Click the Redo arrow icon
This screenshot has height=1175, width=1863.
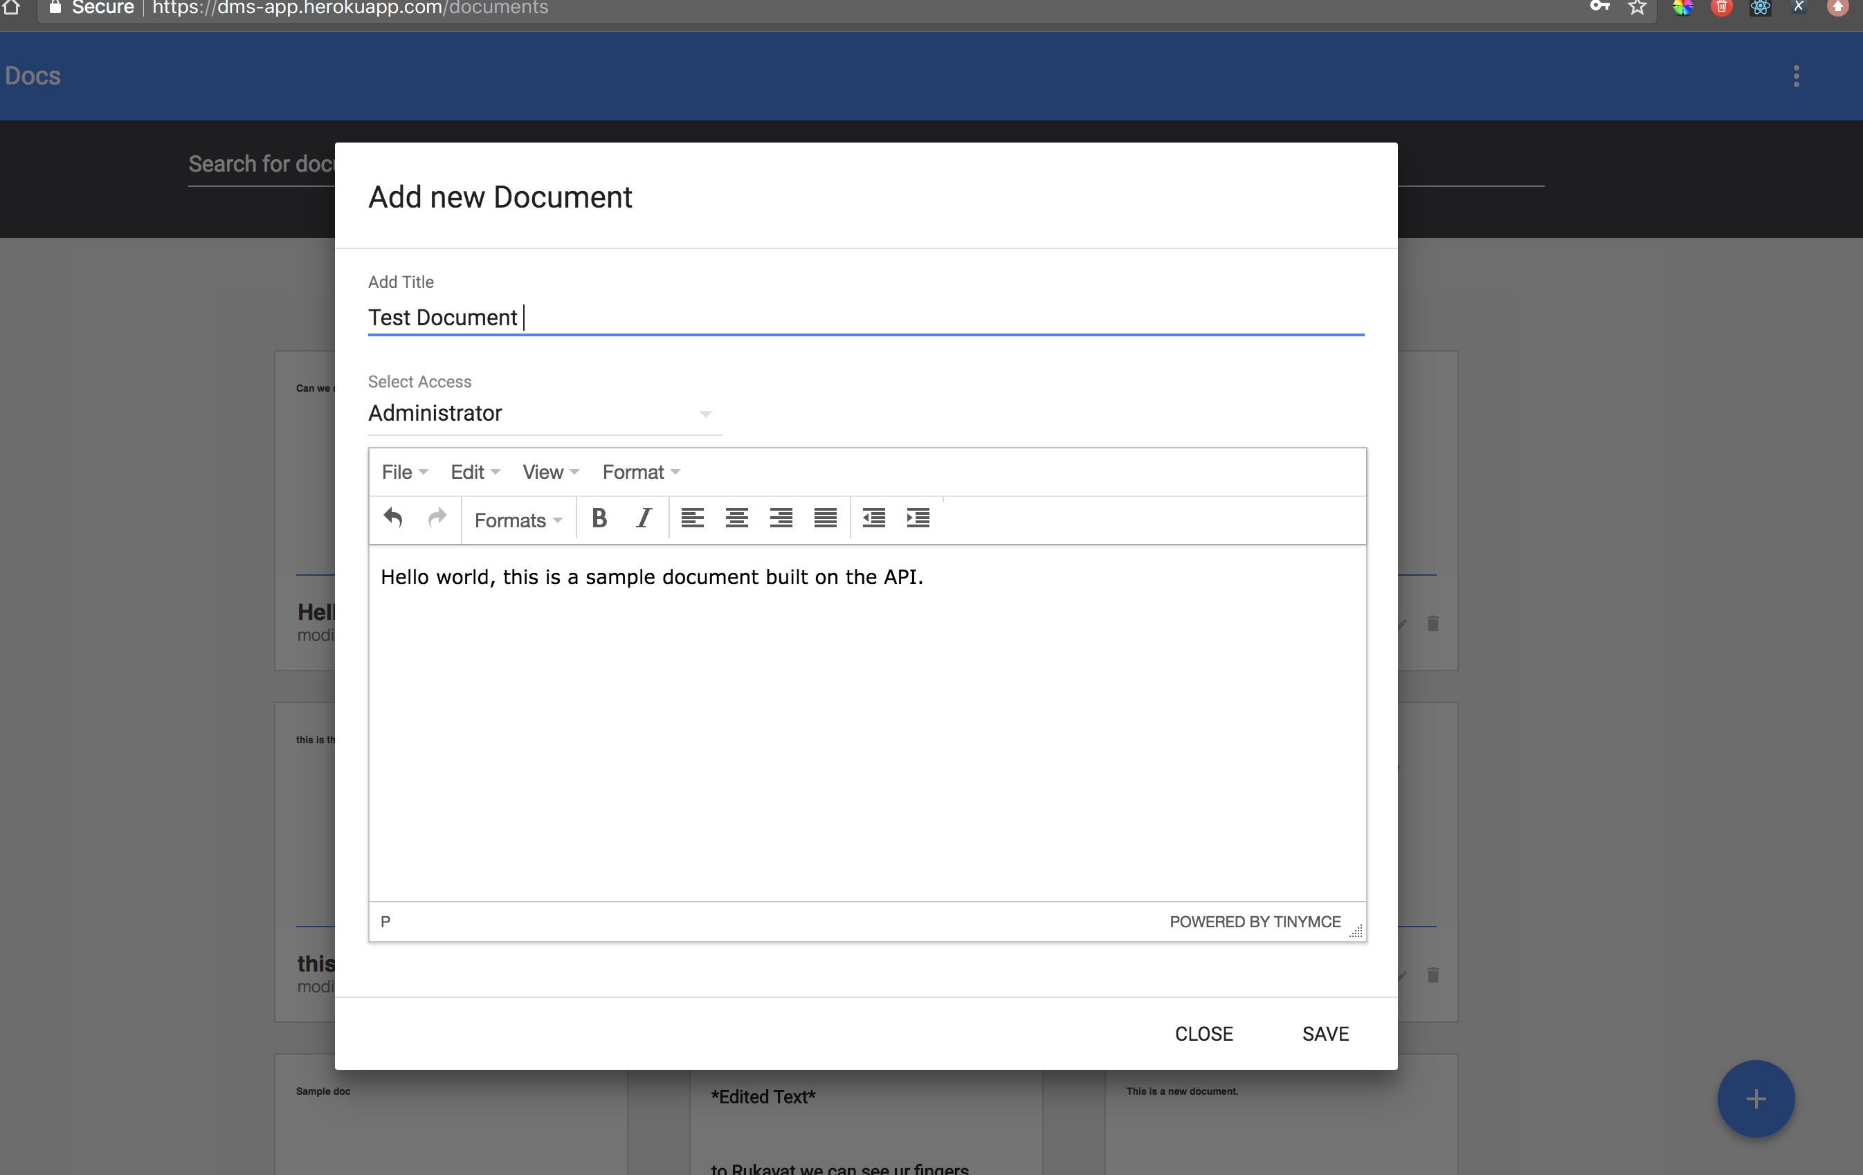pos(436,518)
